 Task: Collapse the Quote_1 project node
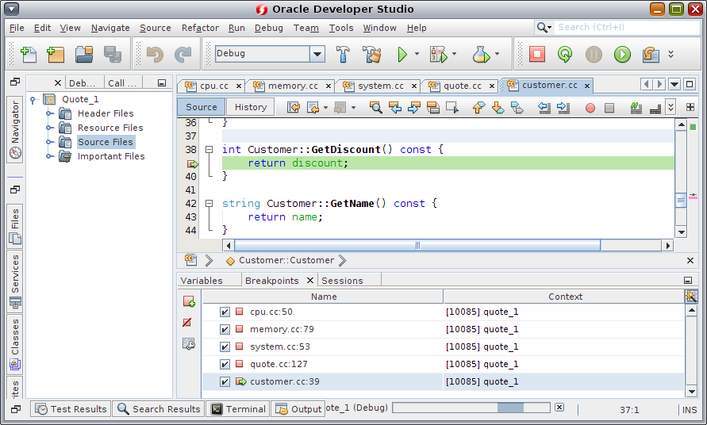33,100
